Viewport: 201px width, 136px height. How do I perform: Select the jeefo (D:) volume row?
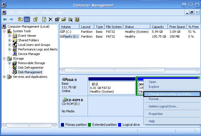71,36
